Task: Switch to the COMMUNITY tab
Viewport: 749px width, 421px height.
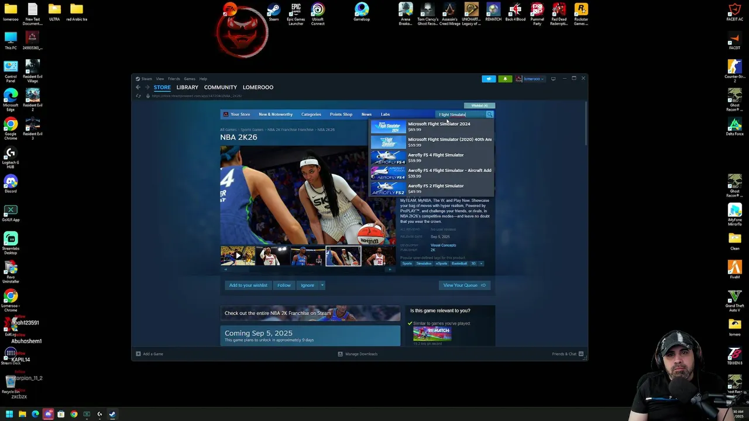Action: tap(221, 87)
